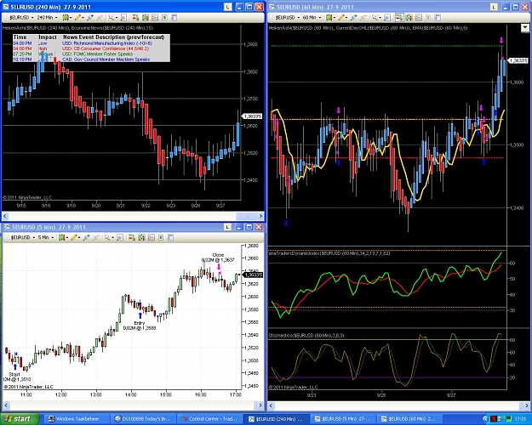This screenshot has width=532, height=425.
Task: Click the left scroll arrow under 5 Min chart
Action: tap(6, 405)
